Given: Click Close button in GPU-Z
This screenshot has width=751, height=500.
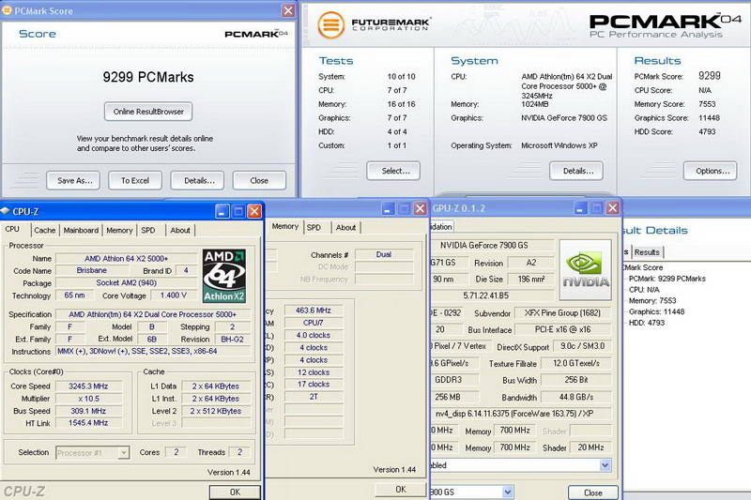Looking at the screenshot, I should pos(593,492).
